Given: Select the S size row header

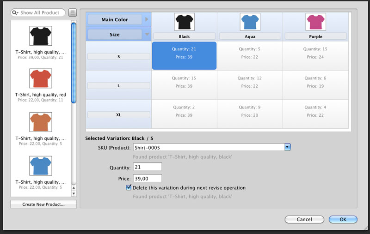Looking at the screenshot, I should click(119, 56).
